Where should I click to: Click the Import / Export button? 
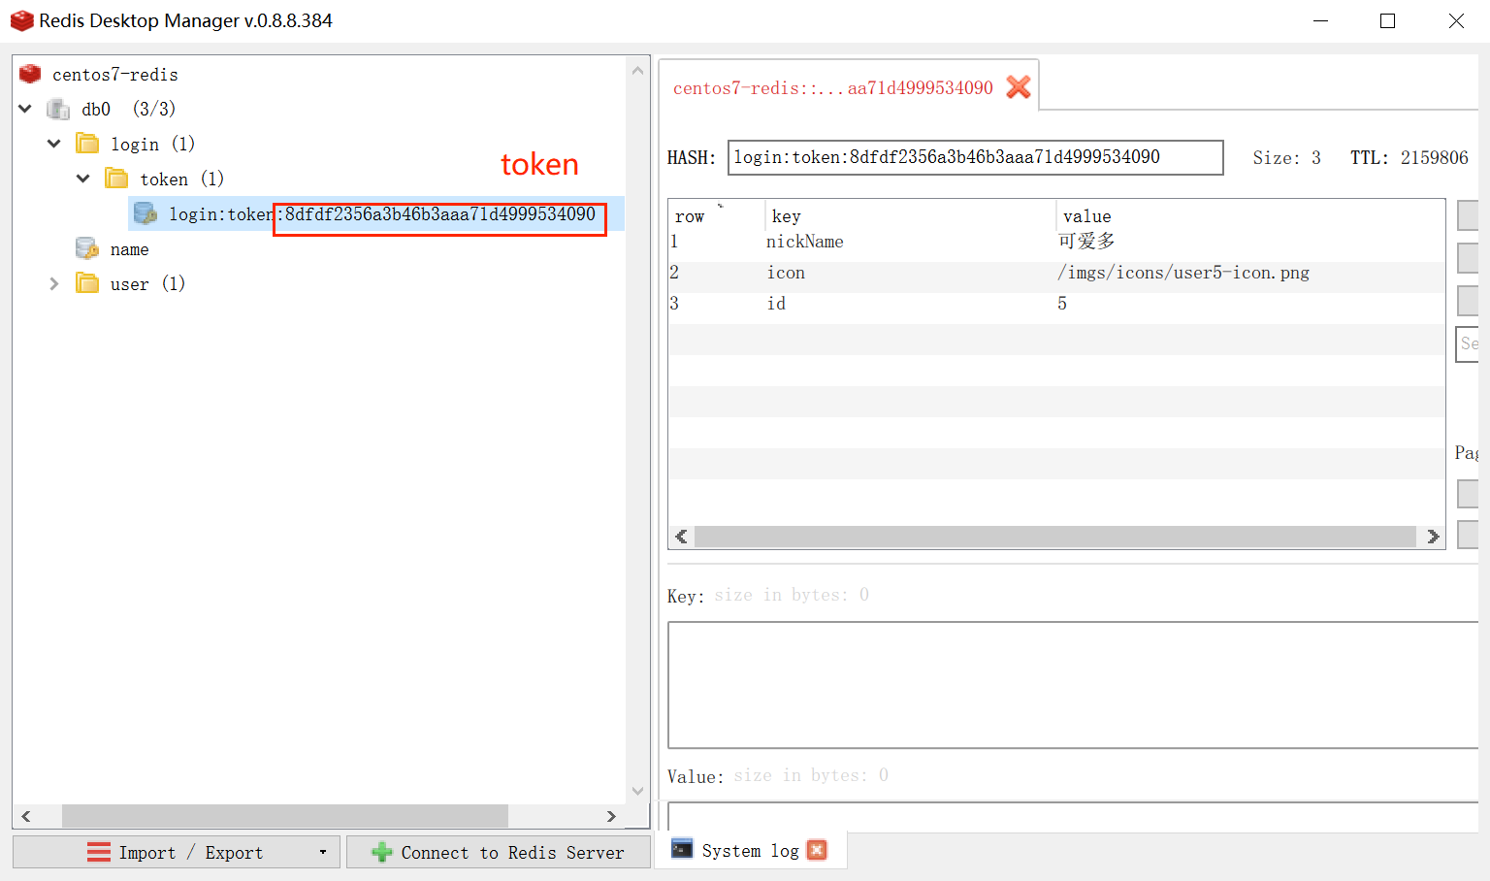[177, 852]
